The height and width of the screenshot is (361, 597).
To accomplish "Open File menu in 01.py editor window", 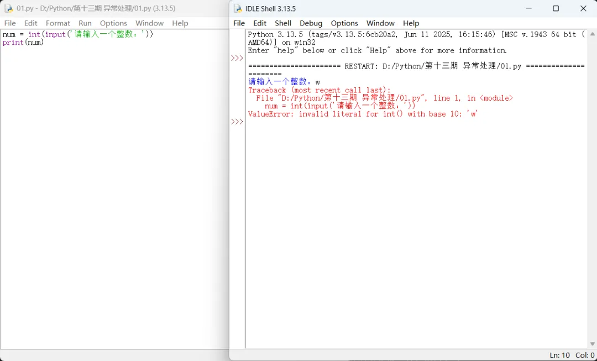I will [10, 23].
